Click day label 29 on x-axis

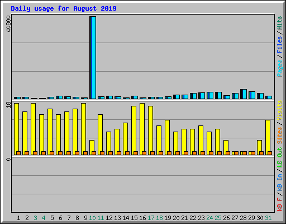click(251, 218)
